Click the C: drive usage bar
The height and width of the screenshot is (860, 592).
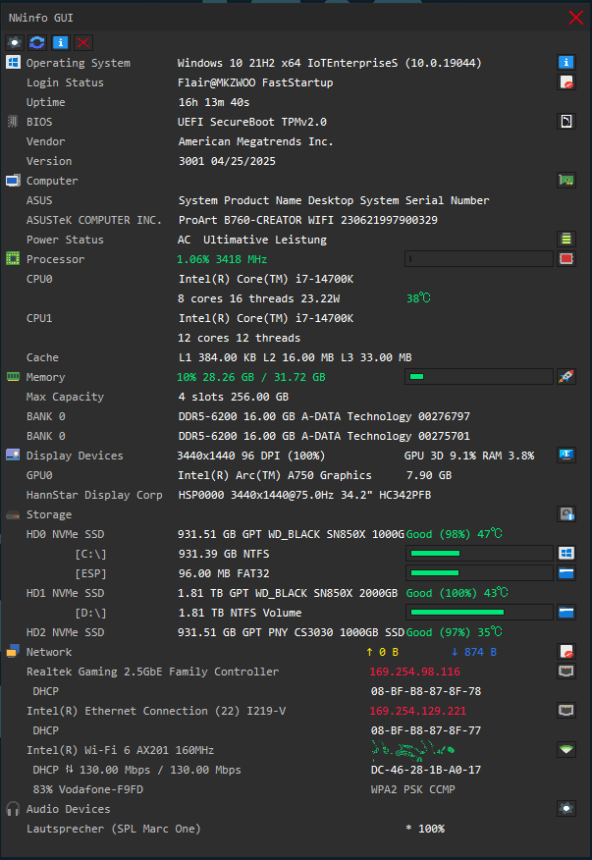[479, 554]
